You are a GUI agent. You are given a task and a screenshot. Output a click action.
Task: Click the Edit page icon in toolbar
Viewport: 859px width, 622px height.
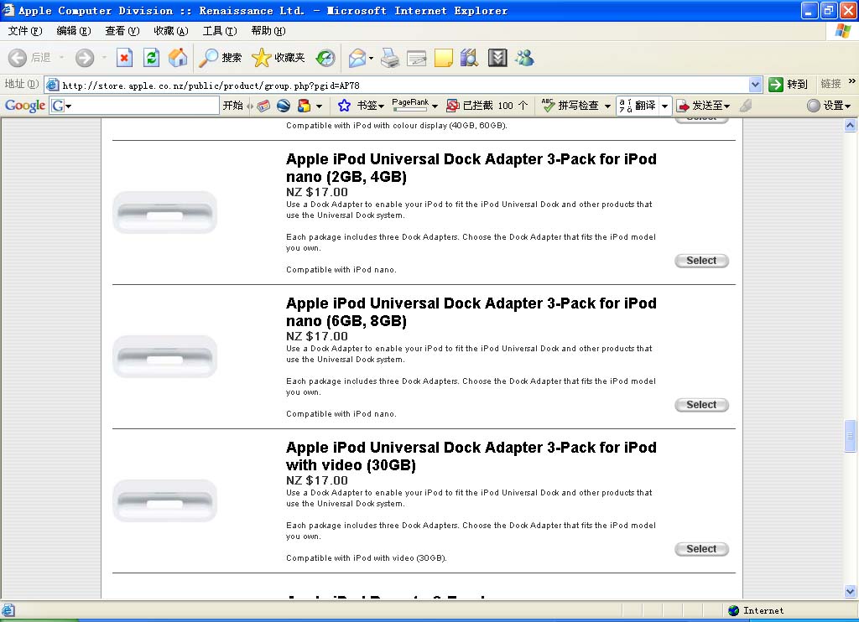pos(416,58)
